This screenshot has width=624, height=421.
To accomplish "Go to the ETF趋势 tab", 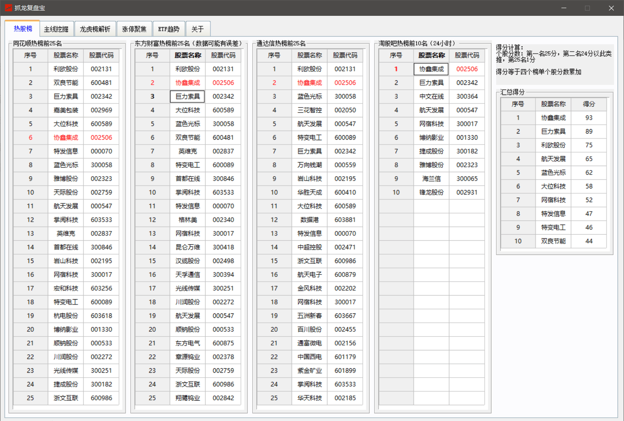I will click(x=169, y=29).
